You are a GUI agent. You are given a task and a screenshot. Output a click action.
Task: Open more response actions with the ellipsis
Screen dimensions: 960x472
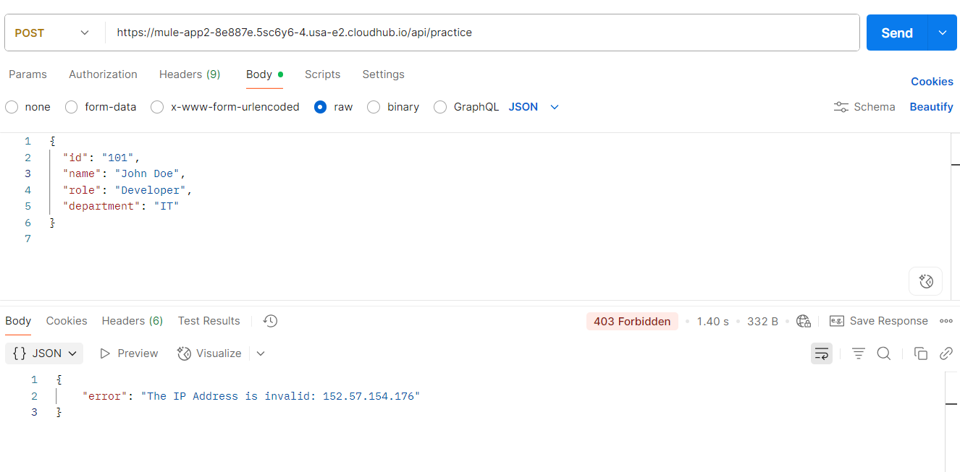coord(946,320)
